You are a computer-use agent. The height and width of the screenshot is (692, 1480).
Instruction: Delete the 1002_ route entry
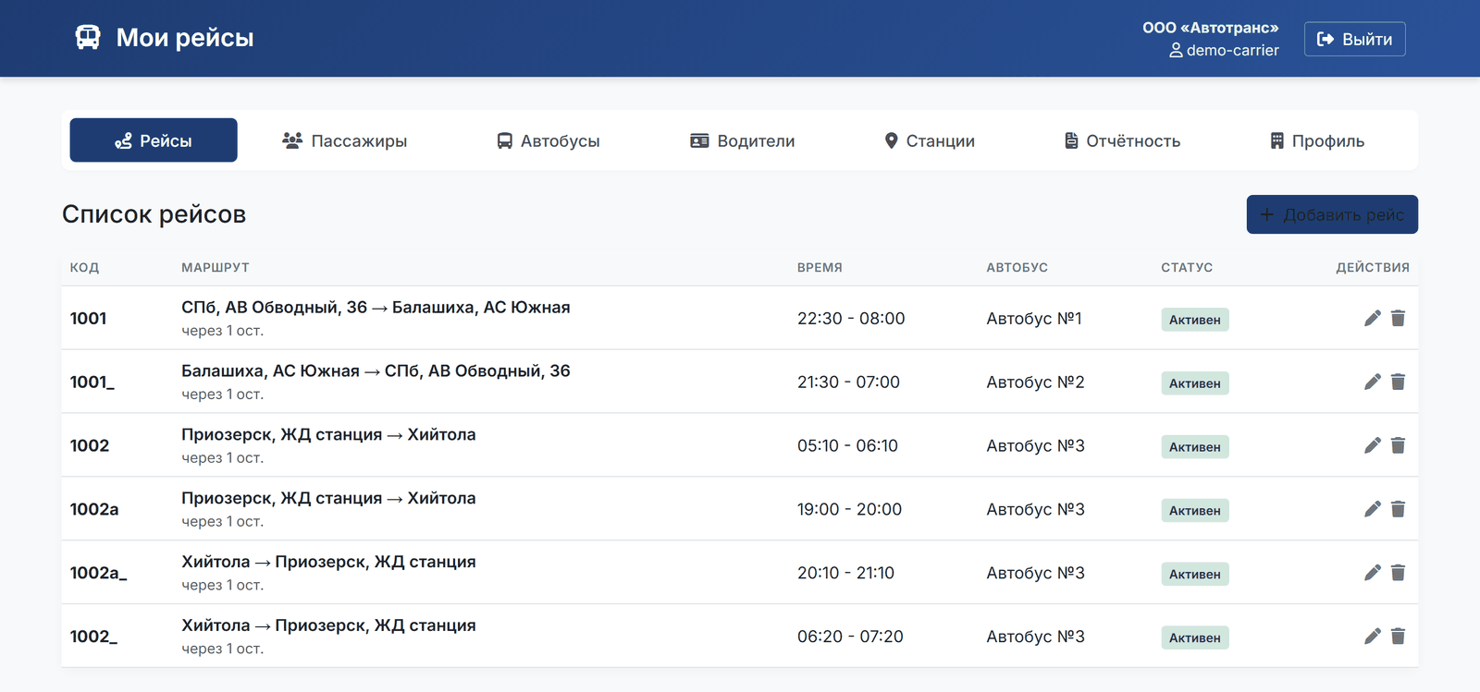pos(1398,637)
